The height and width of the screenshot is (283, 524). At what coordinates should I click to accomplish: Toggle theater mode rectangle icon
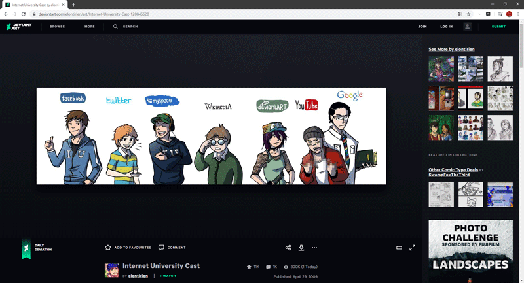399,248
